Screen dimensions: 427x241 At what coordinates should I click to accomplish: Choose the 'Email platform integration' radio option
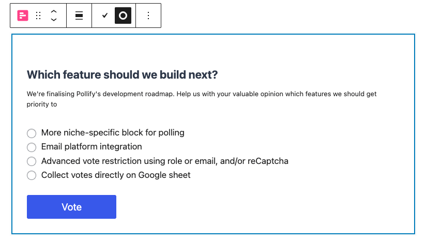[x=32, y=147]
